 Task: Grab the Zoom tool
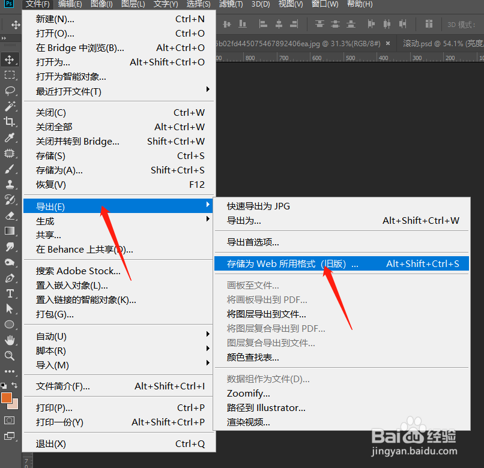click(9, 354)
